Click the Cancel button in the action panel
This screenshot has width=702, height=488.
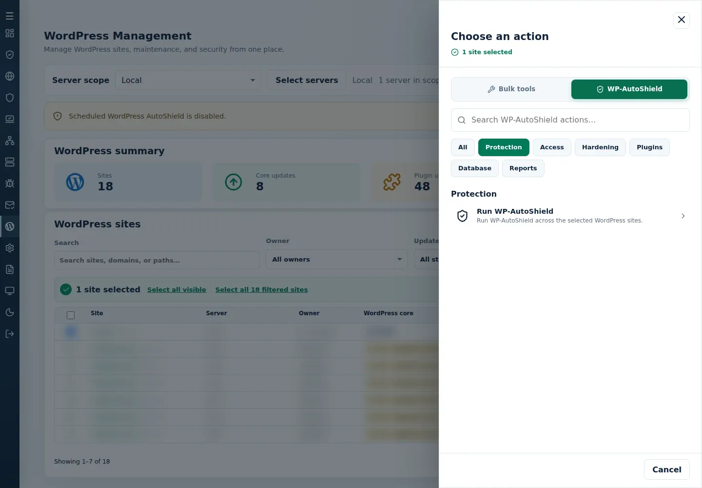pos(667,469)
